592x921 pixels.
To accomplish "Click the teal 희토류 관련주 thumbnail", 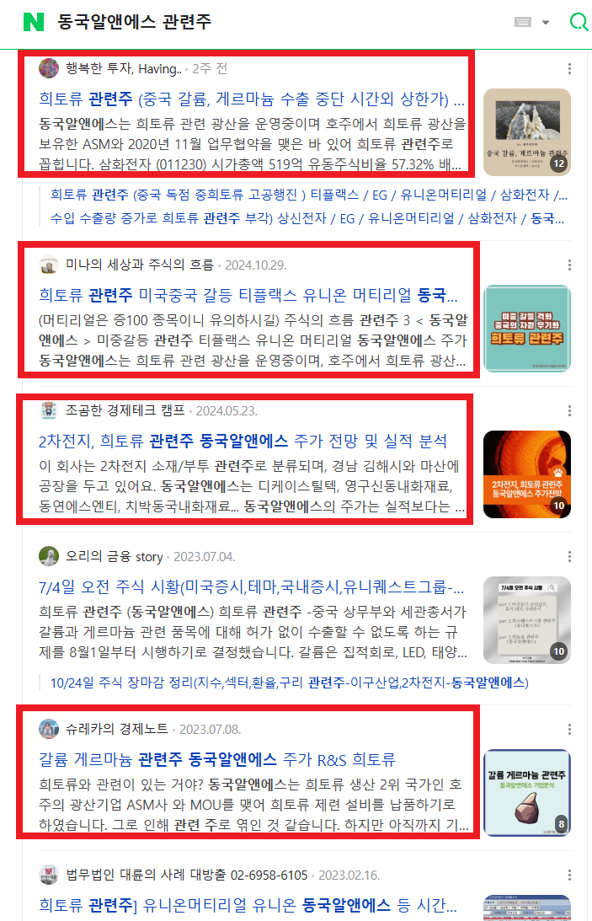I will [x=527, y=329].
